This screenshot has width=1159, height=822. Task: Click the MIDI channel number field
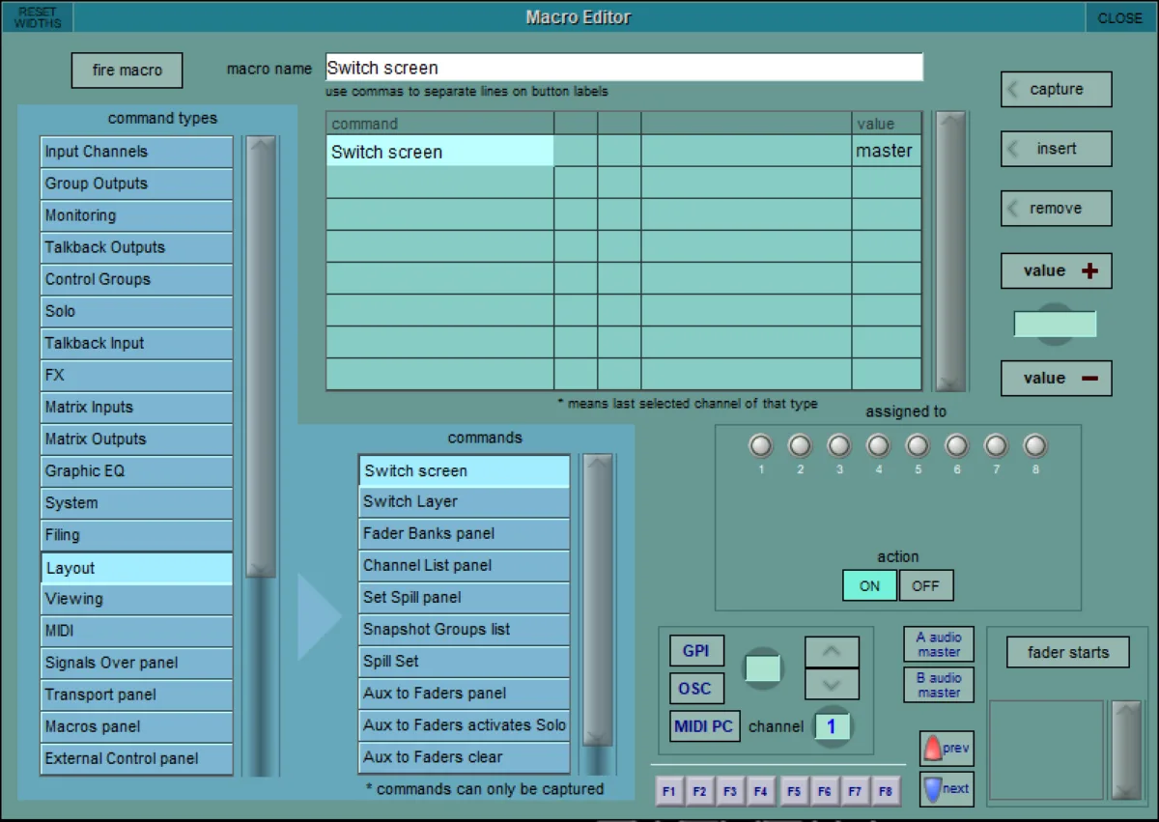831,726
